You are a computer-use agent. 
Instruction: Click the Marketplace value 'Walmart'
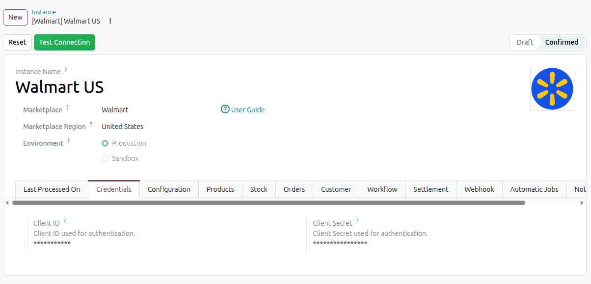pyautogui.click(x=115, y=110)
